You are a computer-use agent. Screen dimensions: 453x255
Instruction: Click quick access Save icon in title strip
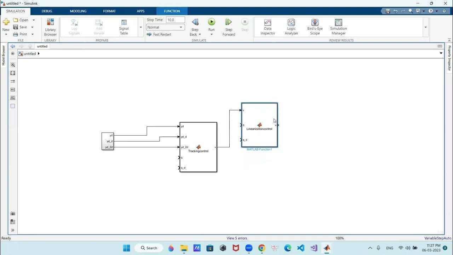(x=388, y=11)
